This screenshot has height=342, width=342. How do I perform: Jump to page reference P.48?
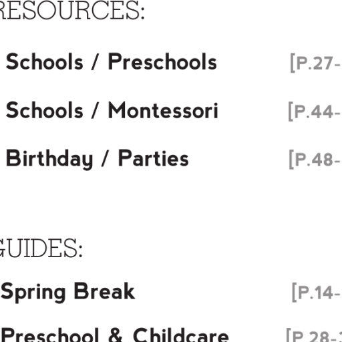315,160
